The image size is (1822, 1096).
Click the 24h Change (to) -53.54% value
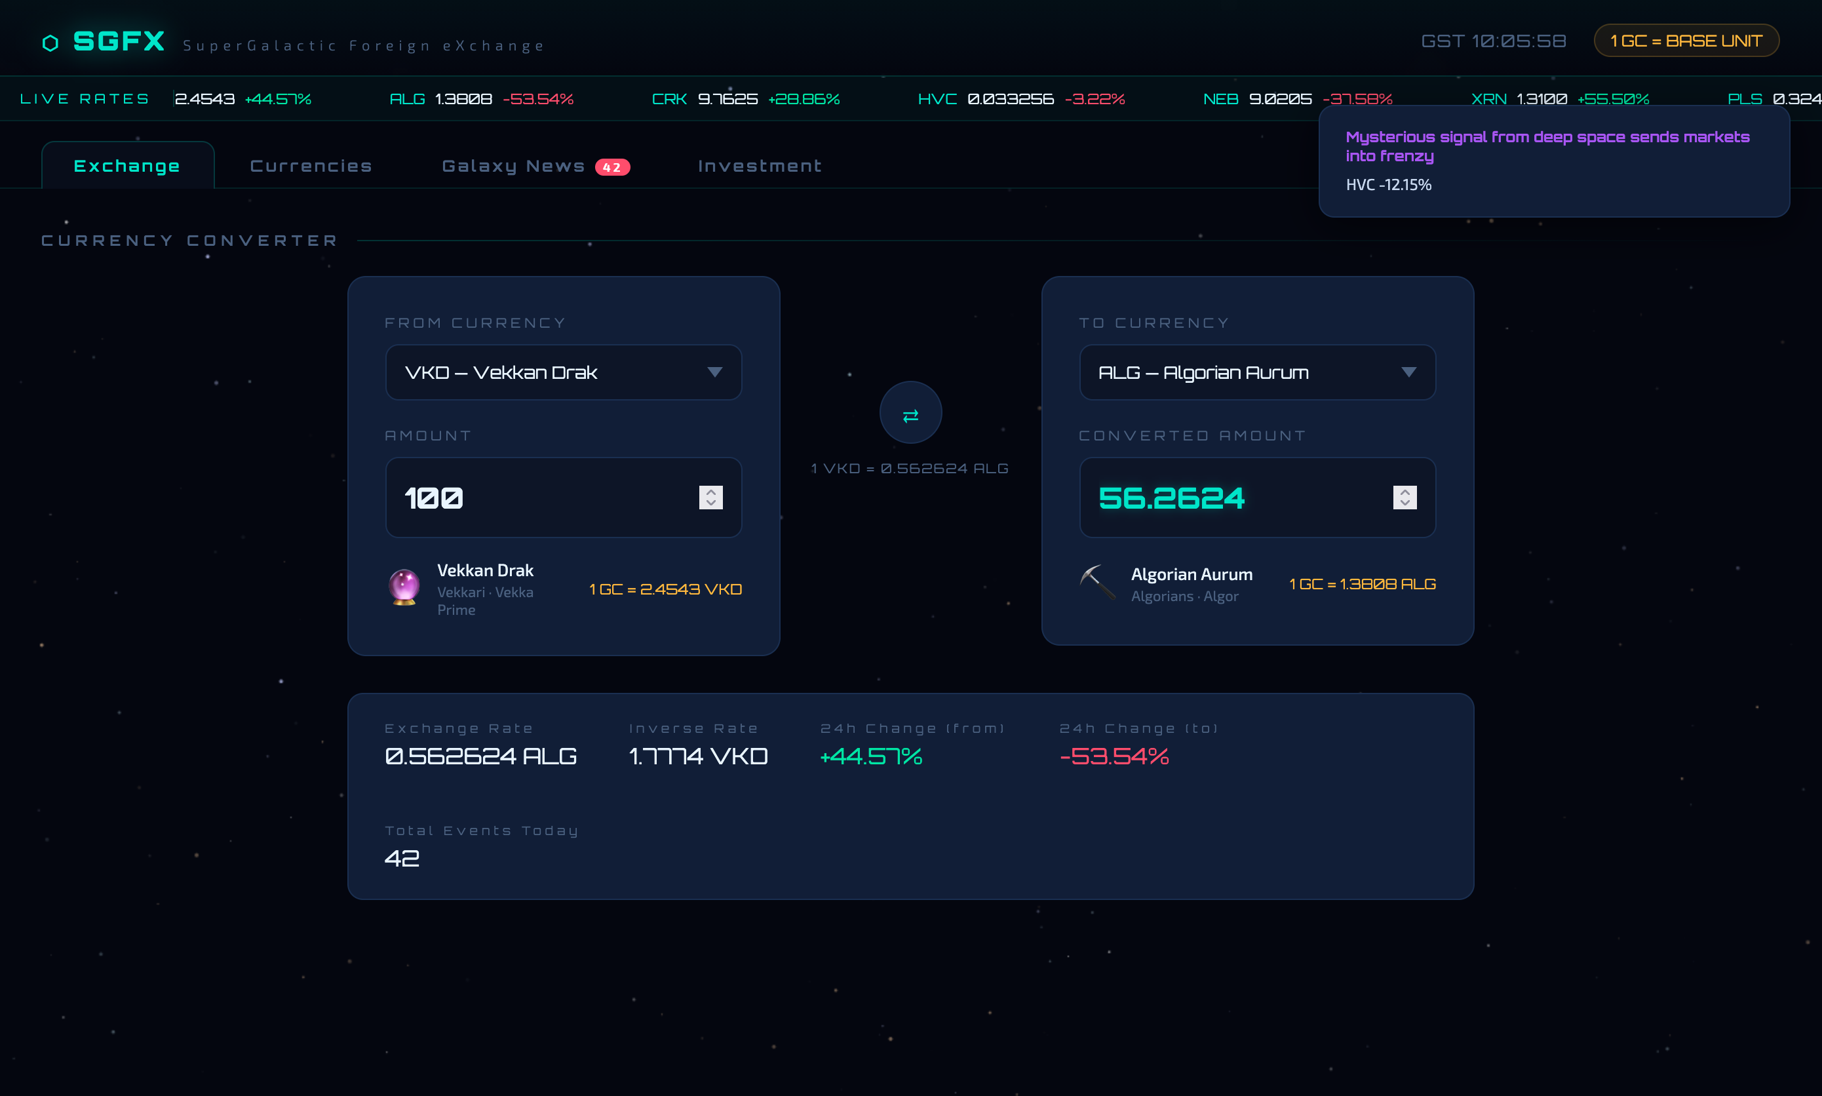coord(1114,756)
